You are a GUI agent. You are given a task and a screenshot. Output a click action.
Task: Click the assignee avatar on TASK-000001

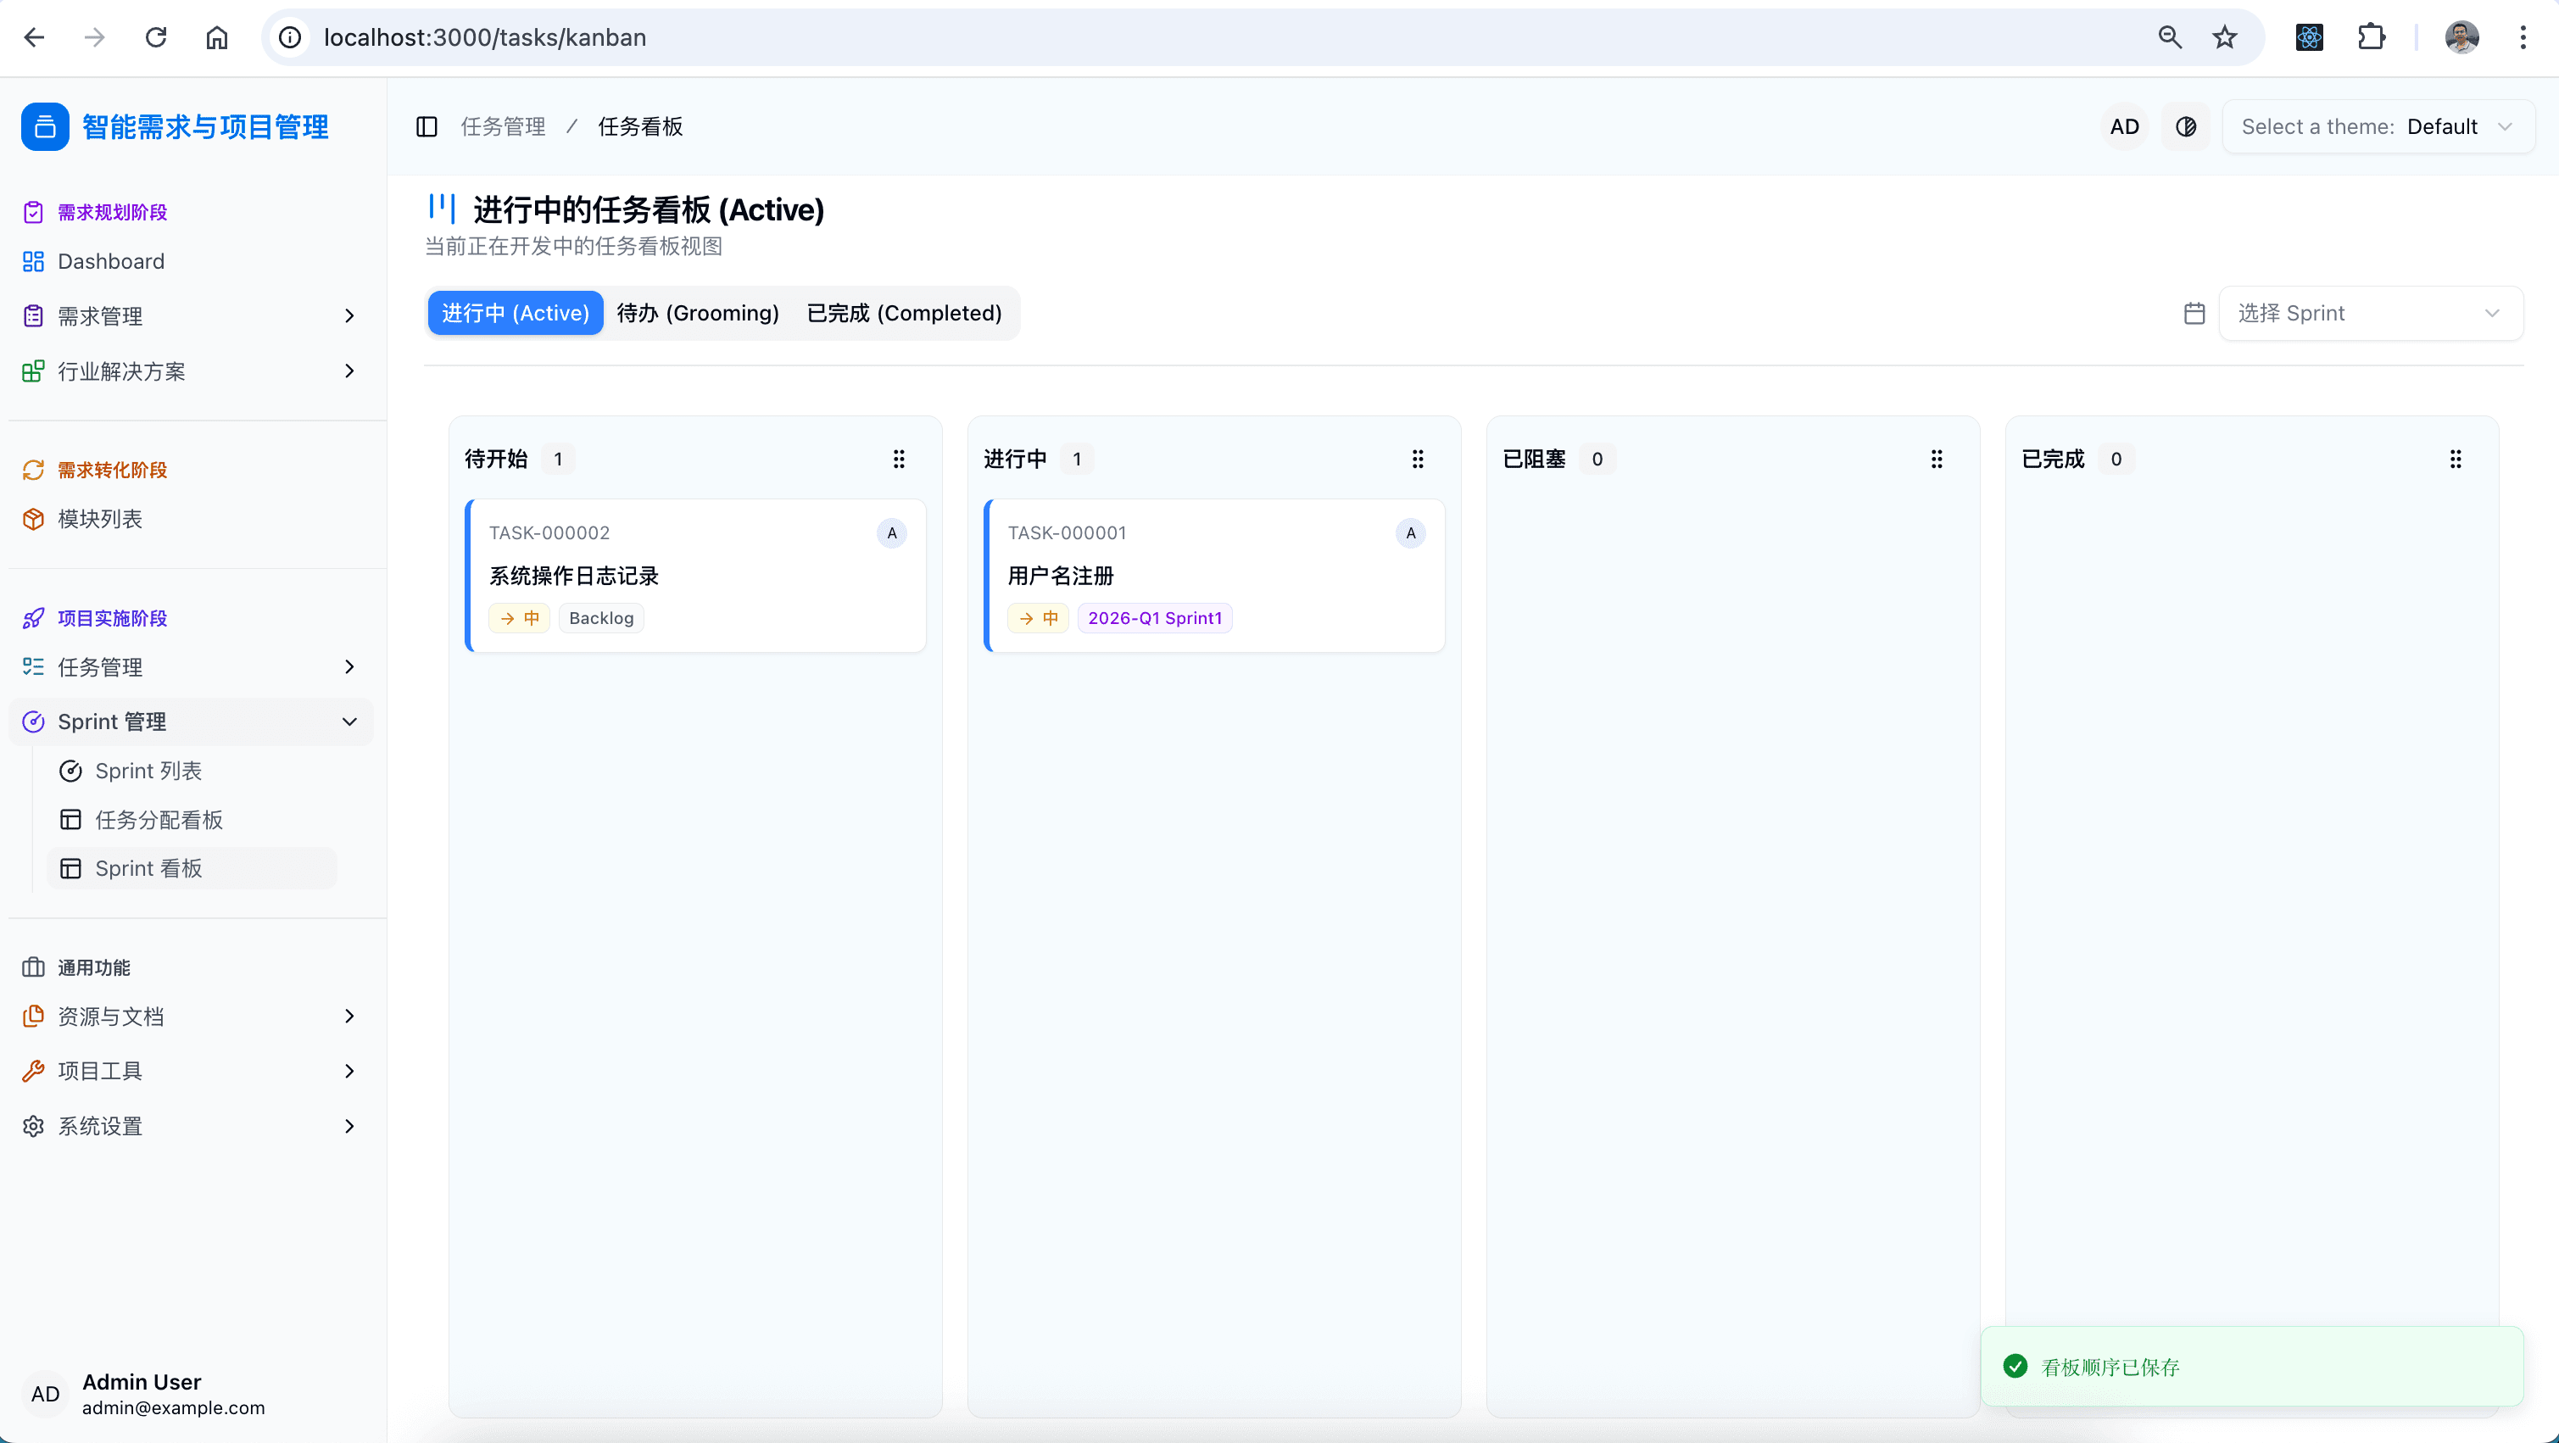click(1411, 533)
